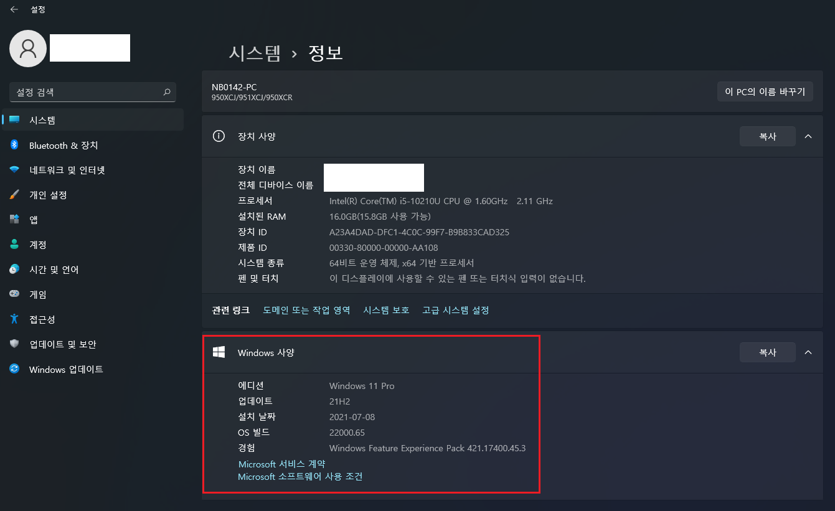Click the 21H2 update version value

[341, 401]
